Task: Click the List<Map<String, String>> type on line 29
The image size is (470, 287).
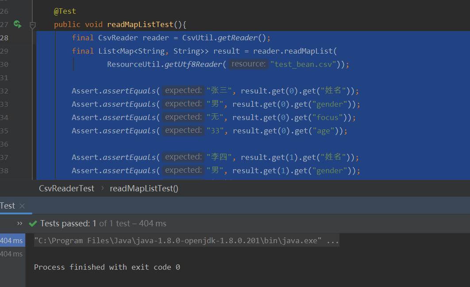Action: coord(154,51)
